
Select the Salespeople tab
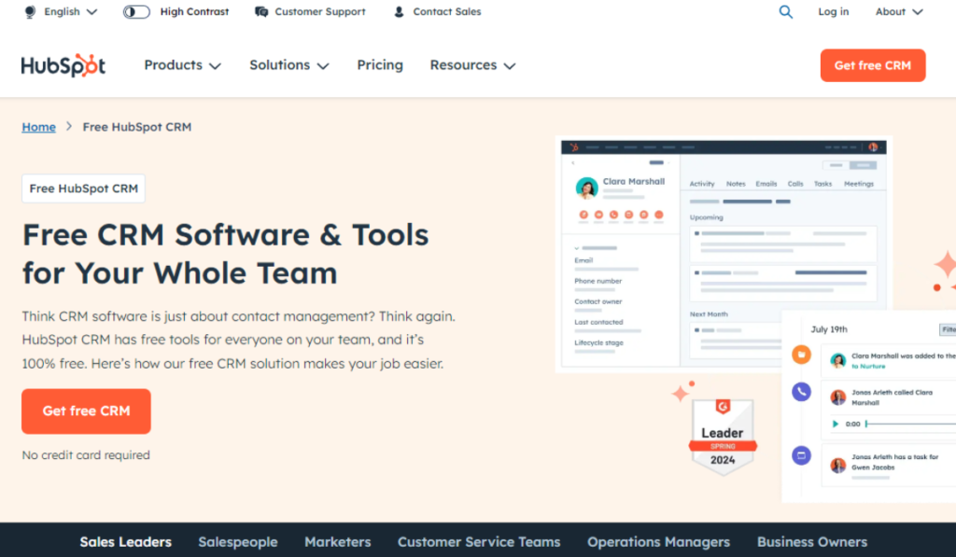tap(238, 542)
